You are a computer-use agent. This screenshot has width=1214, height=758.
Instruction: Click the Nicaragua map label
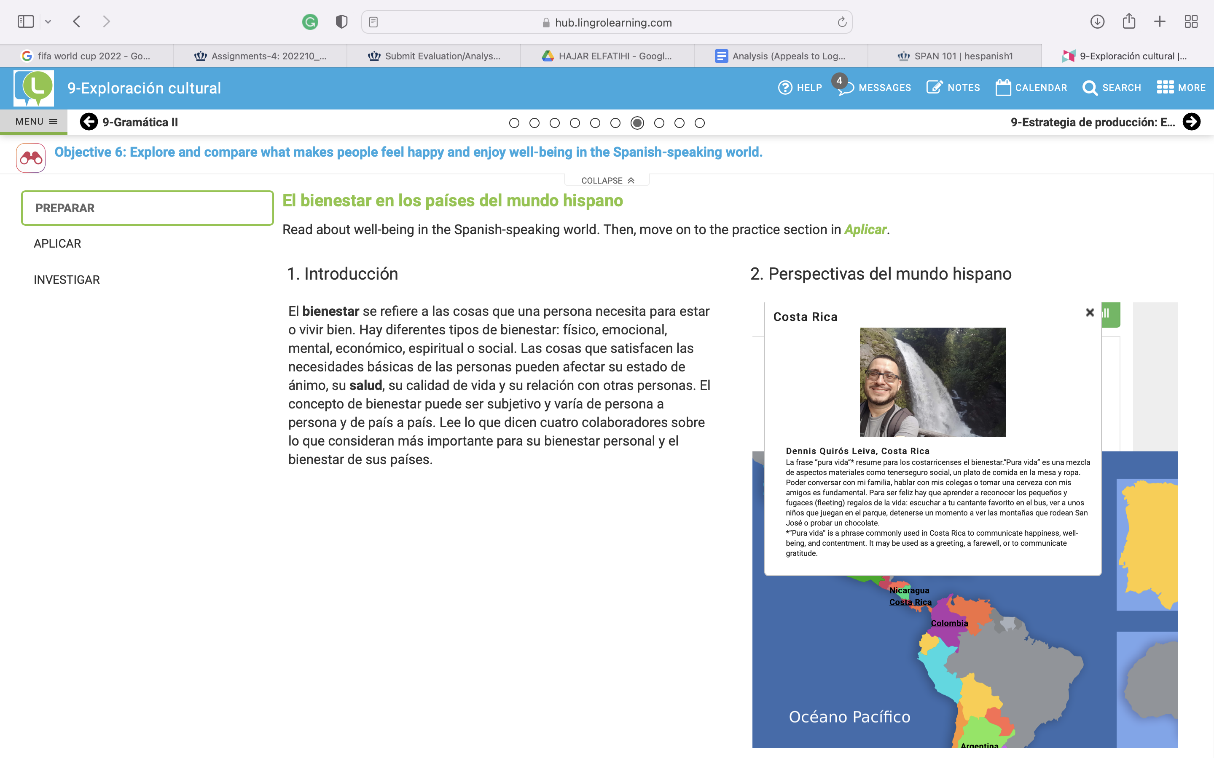point(909,590)
